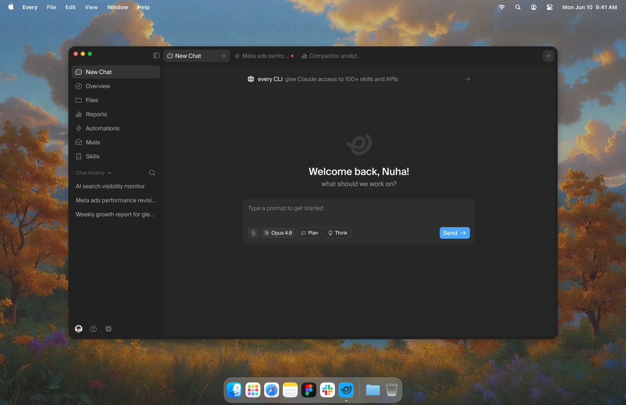Viewport: 626px width, 405px height.
Task: Open the View menu in menu bar
Action: click(x=91, y=7)
